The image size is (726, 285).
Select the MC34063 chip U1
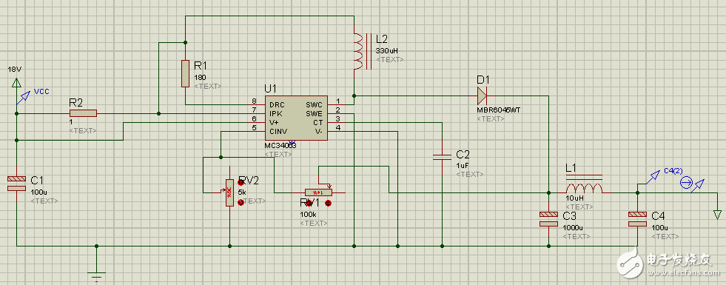point(296,118)
